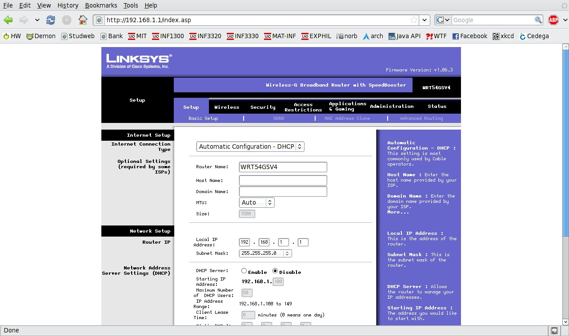The height and width of the screenshot is (336, 569).
Task: Open the MAT-INF bookmark
Action: (x=280, y=36)
